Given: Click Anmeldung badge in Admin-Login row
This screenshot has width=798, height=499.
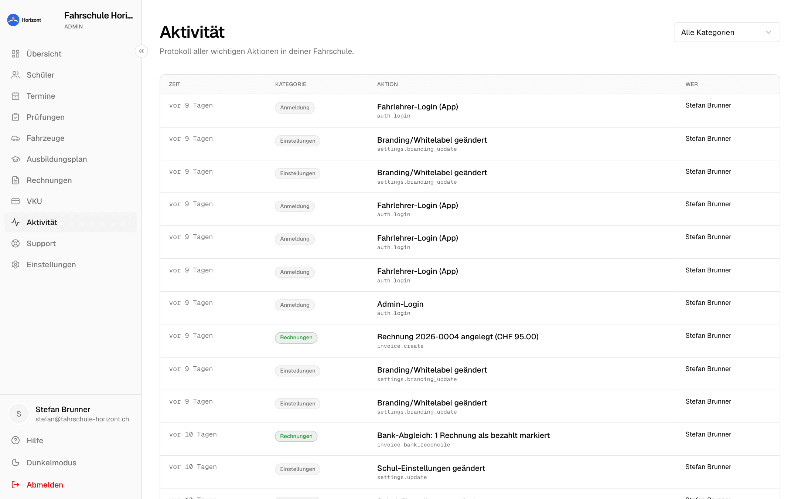Looking at the screenshot, I should (294, 305).
